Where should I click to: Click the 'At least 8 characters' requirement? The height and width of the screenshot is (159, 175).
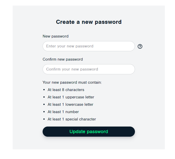click(66, 90)
